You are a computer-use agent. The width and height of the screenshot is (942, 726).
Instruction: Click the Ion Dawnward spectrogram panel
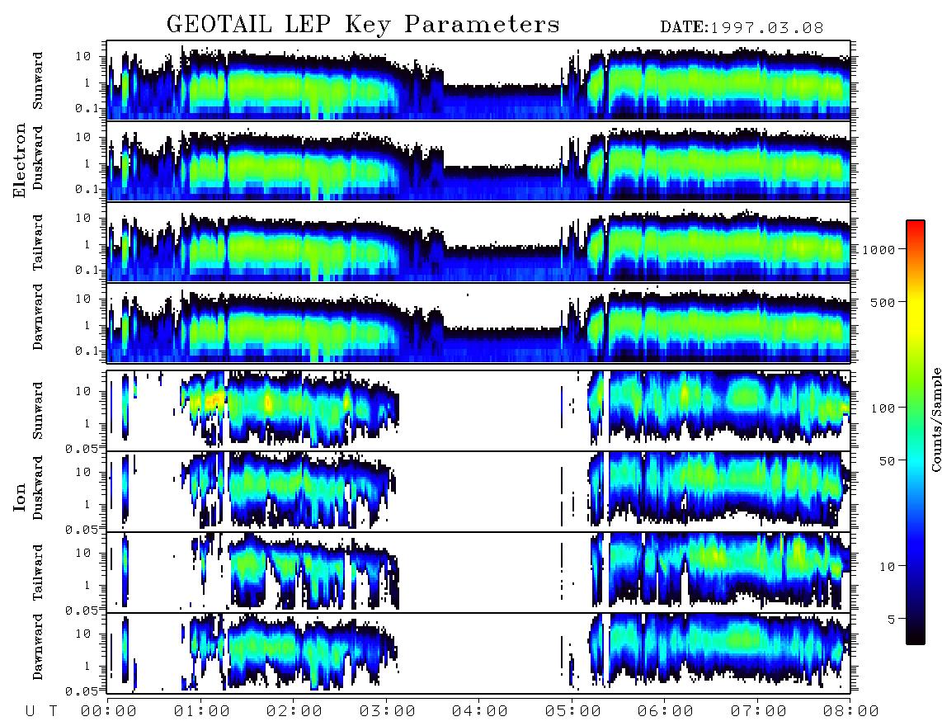478,653
